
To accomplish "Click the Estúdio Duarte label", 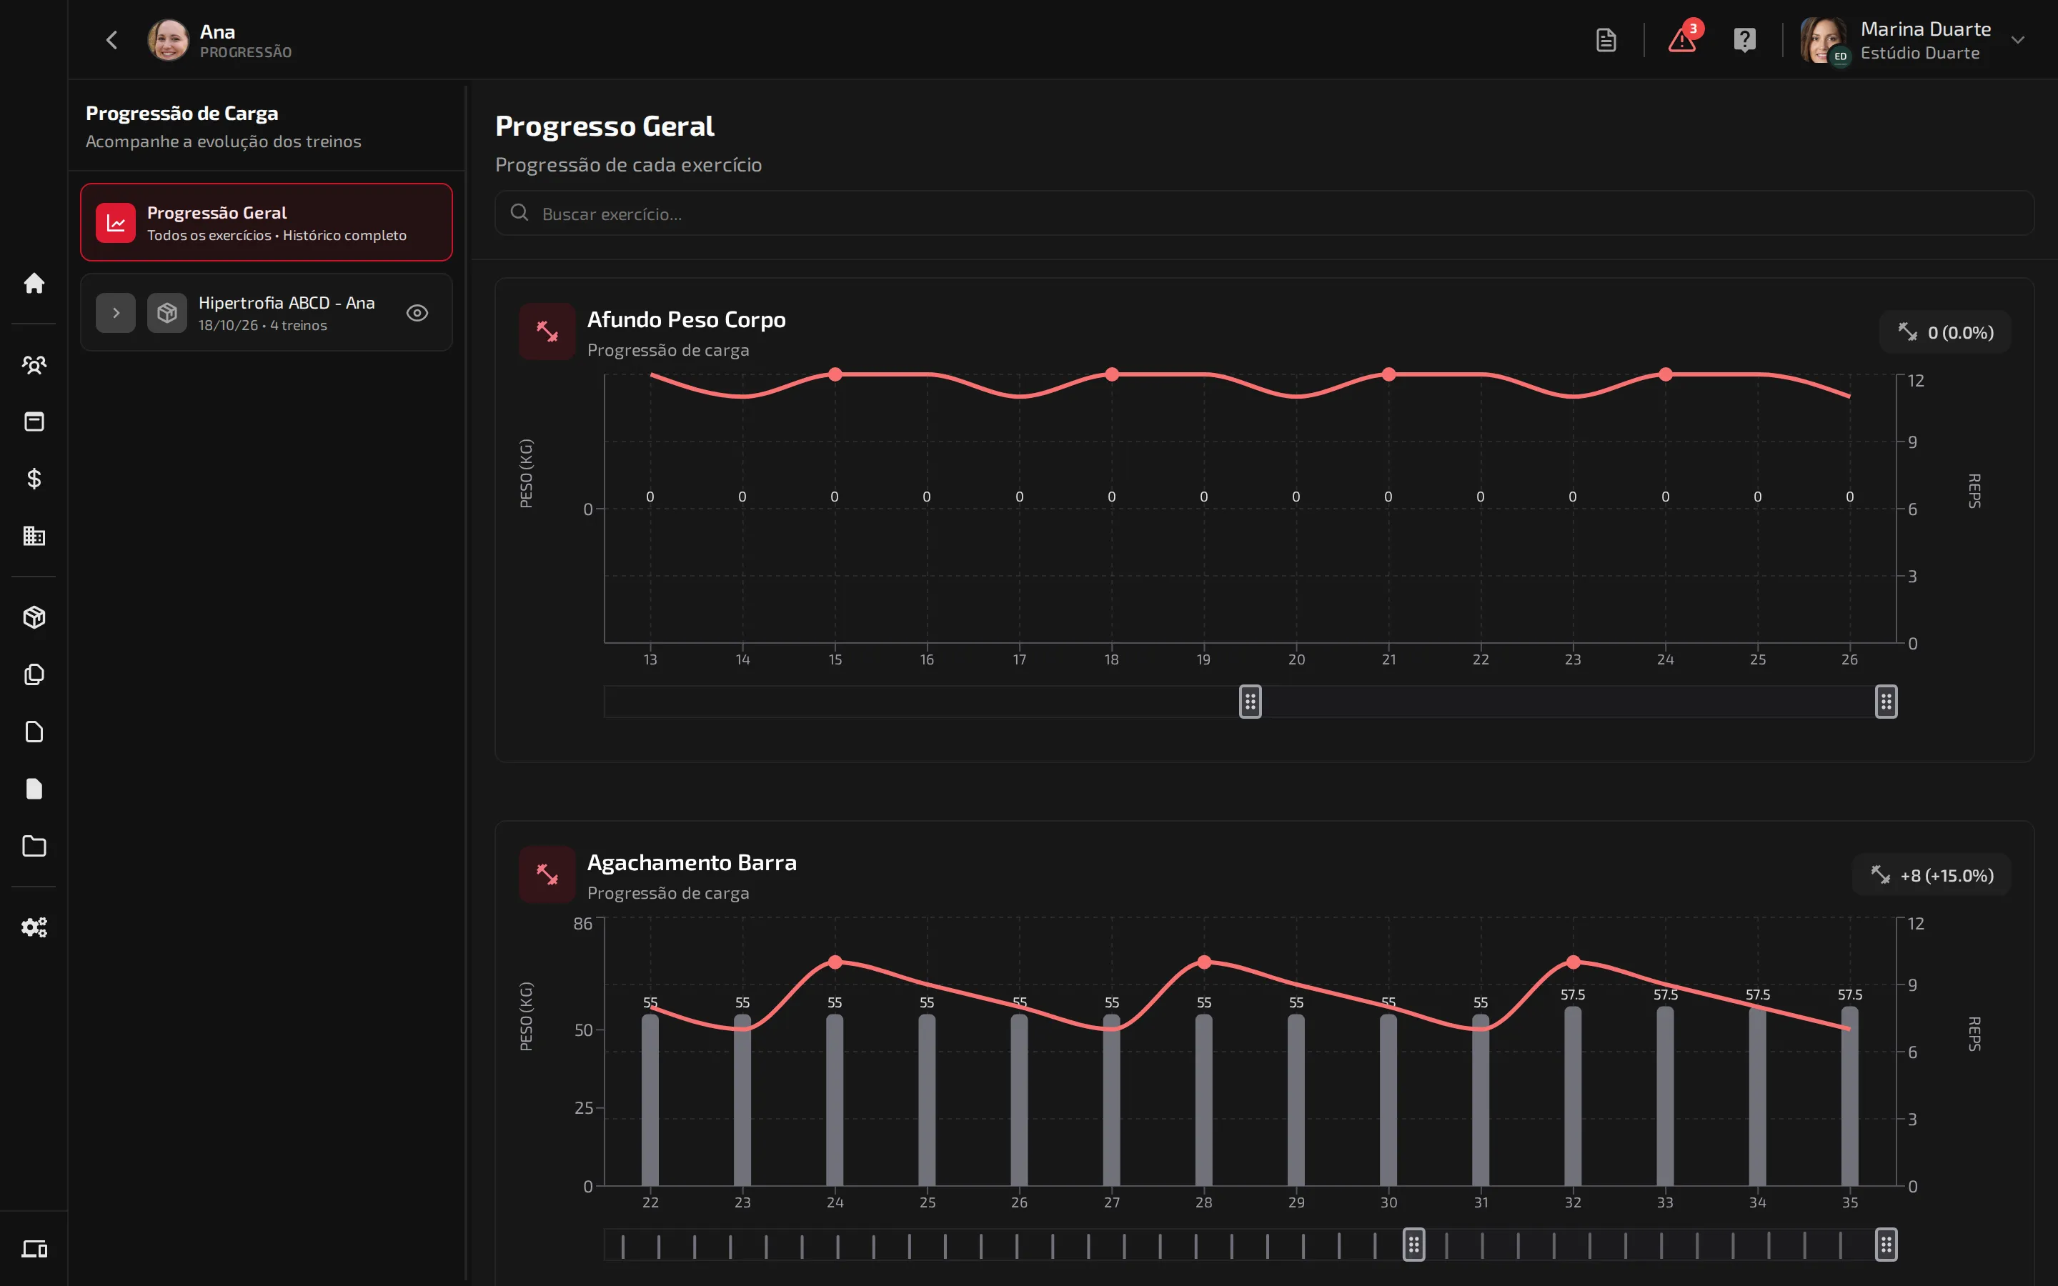I will point(1919,53).
